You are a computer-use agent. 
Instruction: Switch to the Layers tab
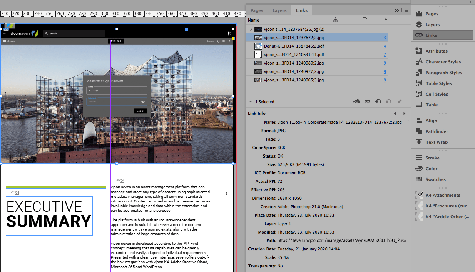279,10
